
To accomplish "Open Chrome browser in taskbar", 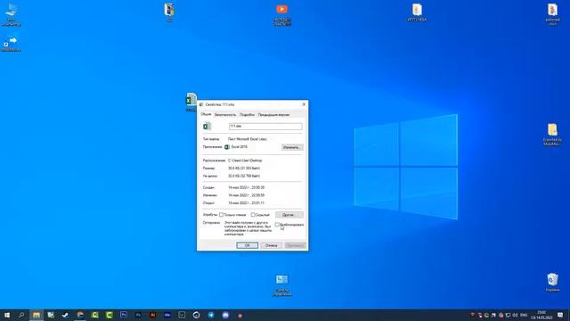I will 80,315.
